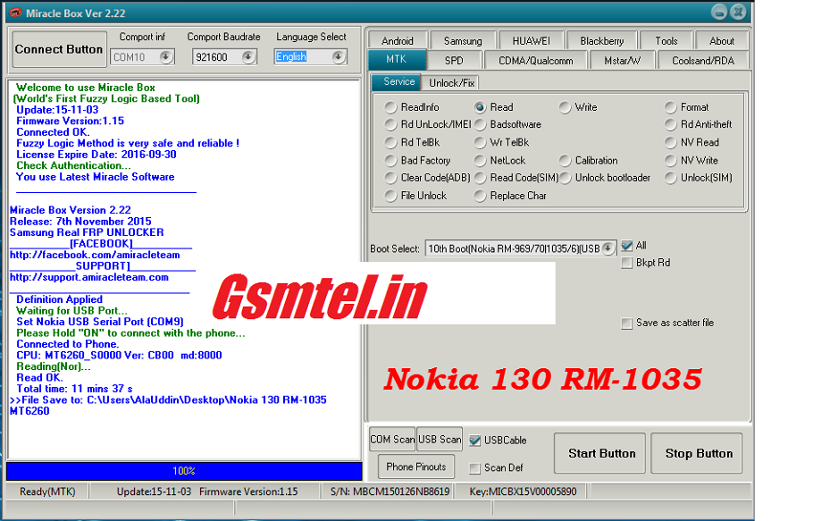Click the 100% blue progress bar
813x521 pixels.
coord(184,471)
